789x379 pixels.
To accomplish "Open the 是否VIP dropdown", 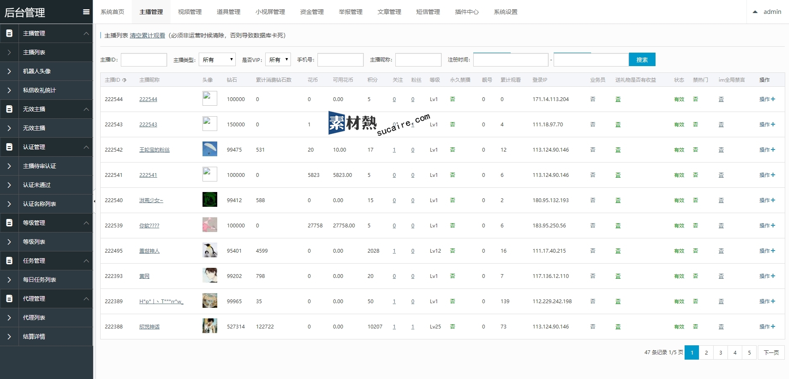I will tap(278, 60).
